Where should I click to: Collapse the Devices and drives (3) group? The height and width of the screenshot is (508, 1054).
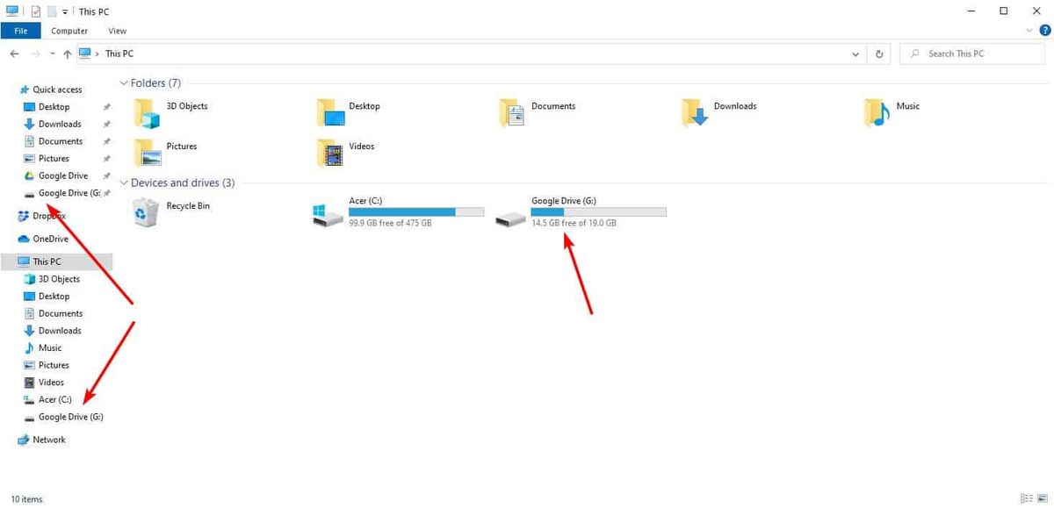(x=123, y=182)
